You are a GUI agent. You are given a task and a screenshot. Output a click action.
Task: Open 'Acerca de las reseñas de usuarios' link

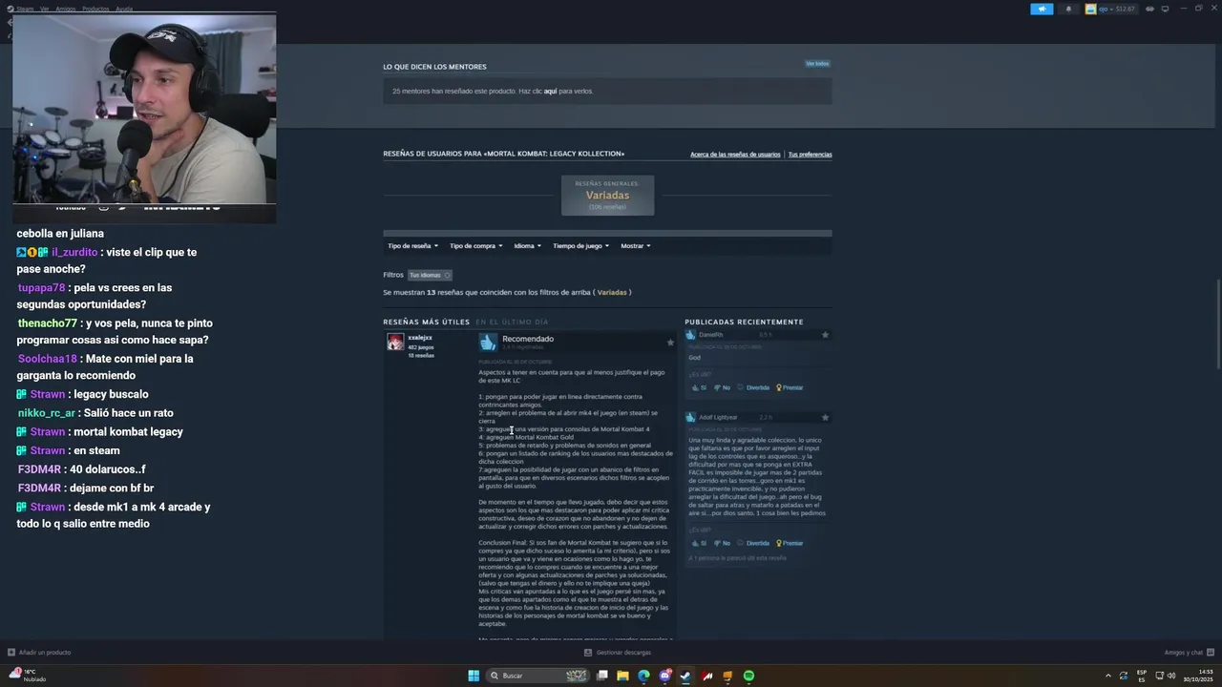click(x=735, y=155)
